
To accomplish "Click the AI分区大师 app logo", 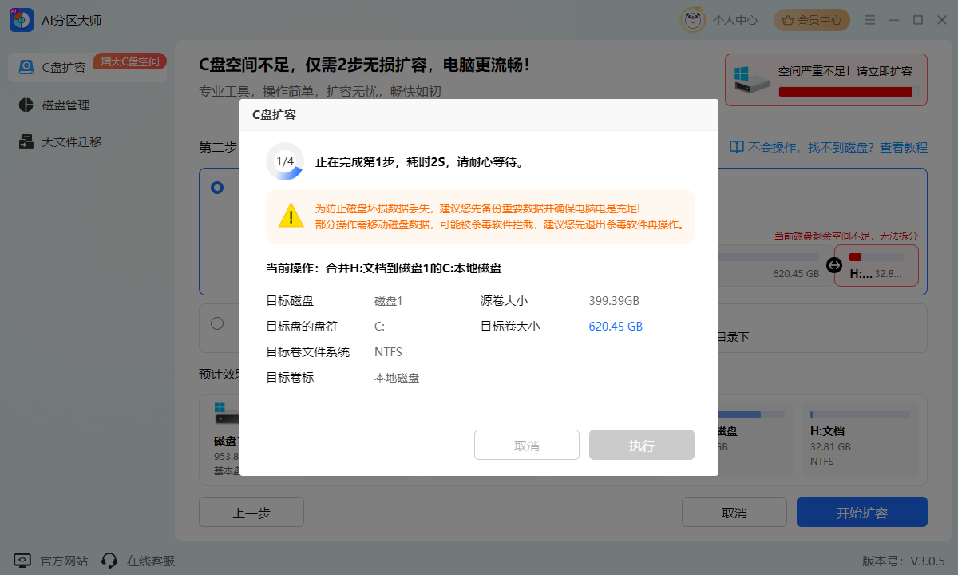I will click(x=21, y=20).
